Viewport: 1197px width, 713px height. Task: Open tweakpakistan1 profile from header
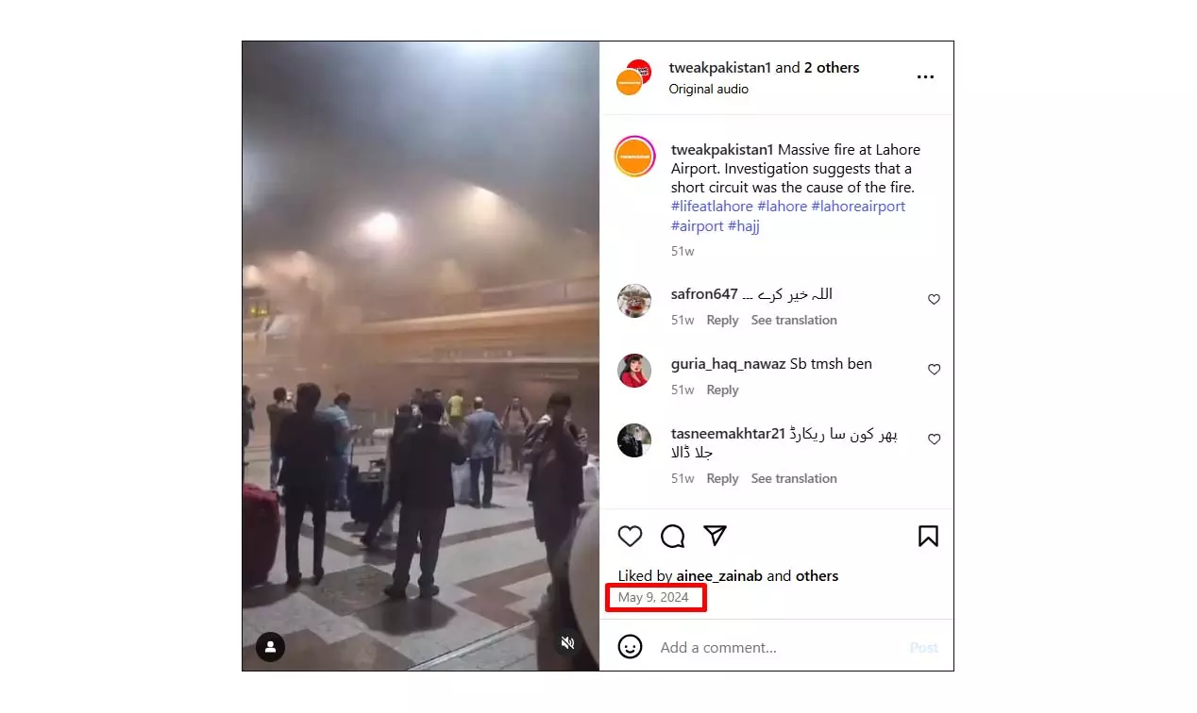(720, 68)
